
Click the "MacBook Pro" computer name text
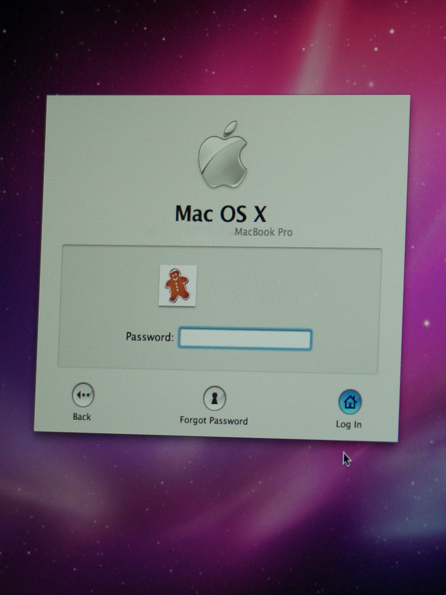263,232
